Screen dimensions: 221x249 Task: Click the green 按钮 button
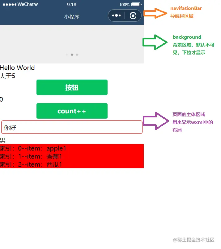(x=72, y=87)
